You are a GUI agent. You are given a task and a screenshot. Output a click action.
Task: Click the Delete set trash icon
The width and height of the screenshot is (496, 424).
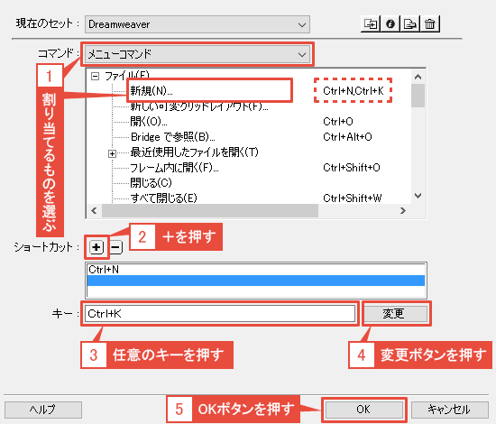429,24
